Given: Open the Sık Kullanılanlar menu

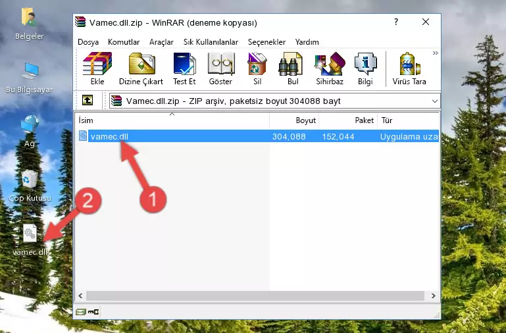Looking at the screenshot, I should coord(211,42).
